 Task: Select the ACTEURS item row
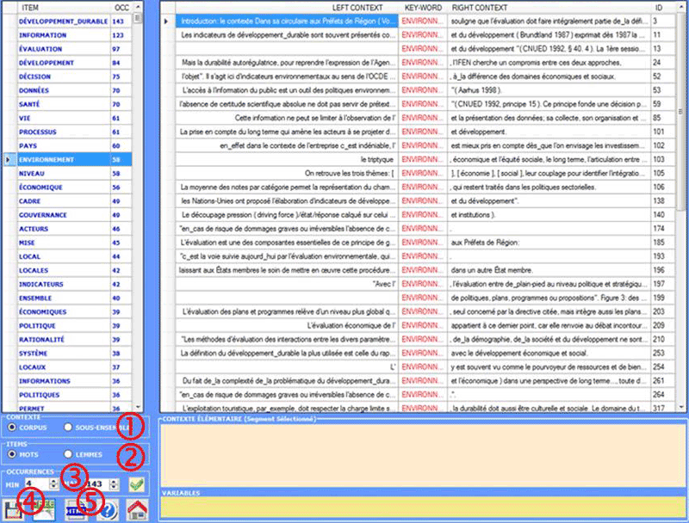75,229
